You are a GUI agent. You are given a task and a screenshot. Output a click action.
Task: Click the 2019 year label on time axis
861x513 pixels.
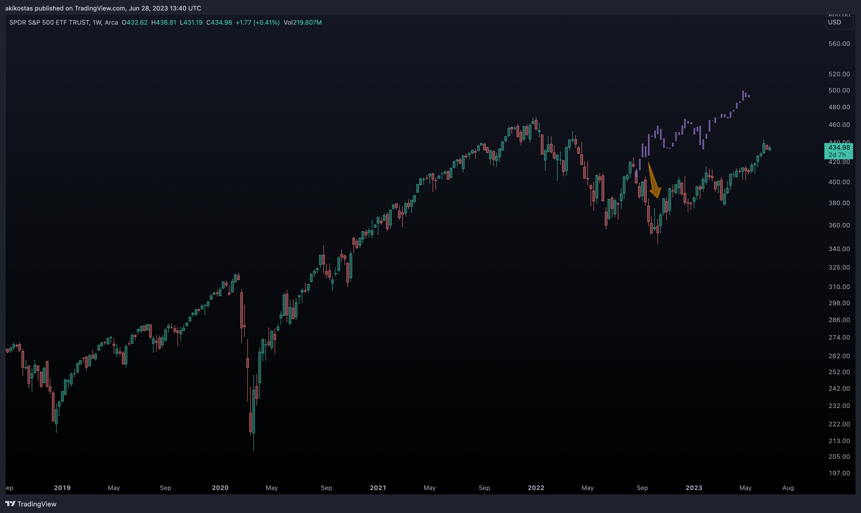click(x=62, y=488)
